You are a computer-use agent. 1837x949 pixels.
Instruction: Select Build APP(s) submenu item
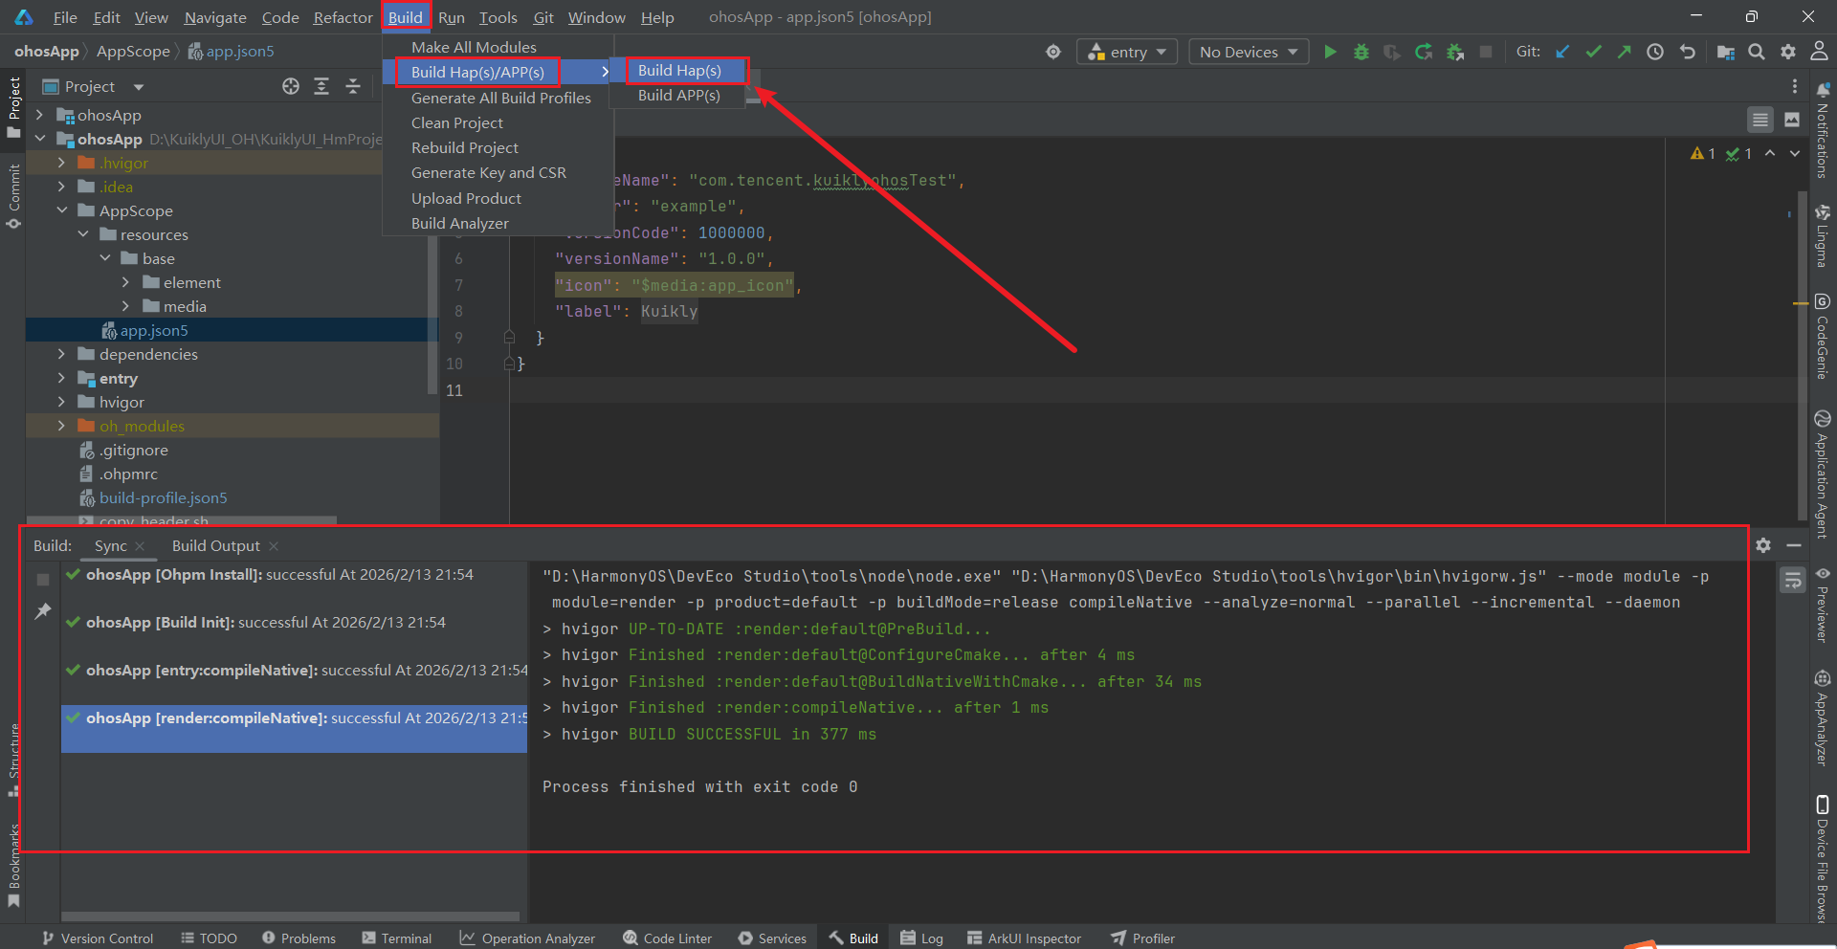679,95
